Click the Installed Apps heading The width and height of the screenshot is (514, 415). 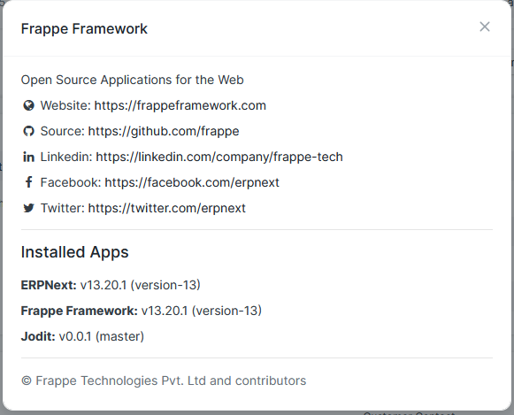(x=74, y=252)
